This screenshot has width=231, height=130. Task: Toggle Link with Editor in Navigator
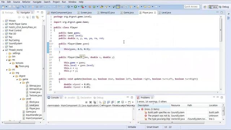coord(38,17)
